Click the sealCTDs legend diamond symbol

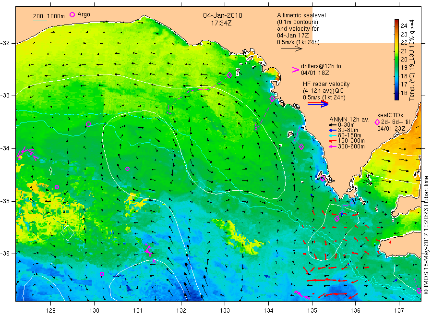coord(377,122)
